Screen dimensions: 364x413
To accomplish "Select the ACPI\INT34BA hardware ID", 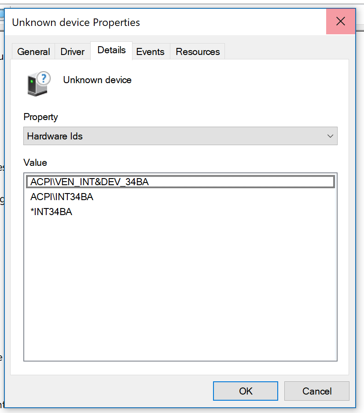I will click(61, 197).
